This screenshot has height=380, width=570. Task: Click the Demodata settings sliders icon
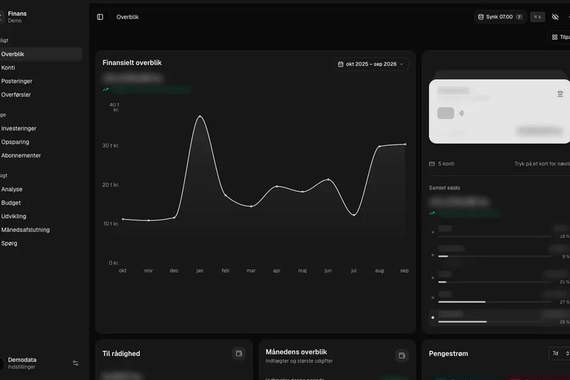(75, 363)
